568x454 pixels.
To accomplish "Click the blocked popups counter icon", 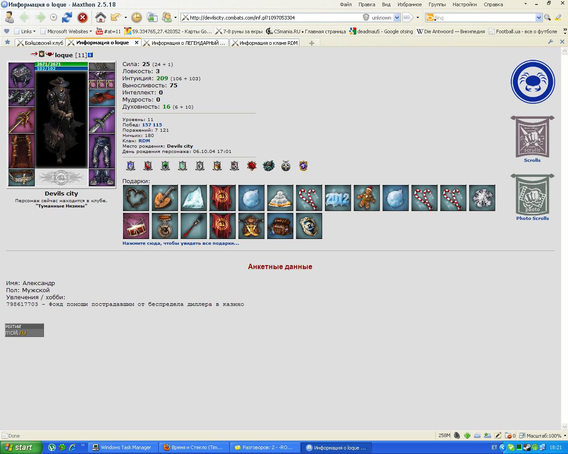I will (x=511, y=435).
